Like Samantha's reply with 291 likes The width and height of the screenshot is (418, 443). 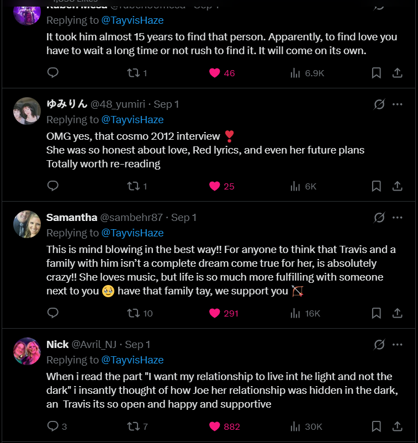tap(215, 313)
